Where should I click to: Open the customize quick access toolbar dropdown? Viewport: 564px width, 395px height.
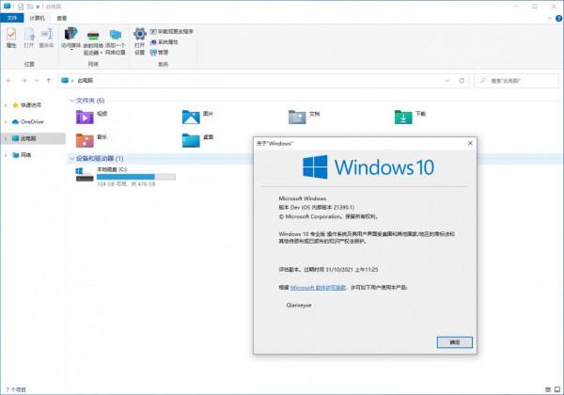[x=38, y=7]
